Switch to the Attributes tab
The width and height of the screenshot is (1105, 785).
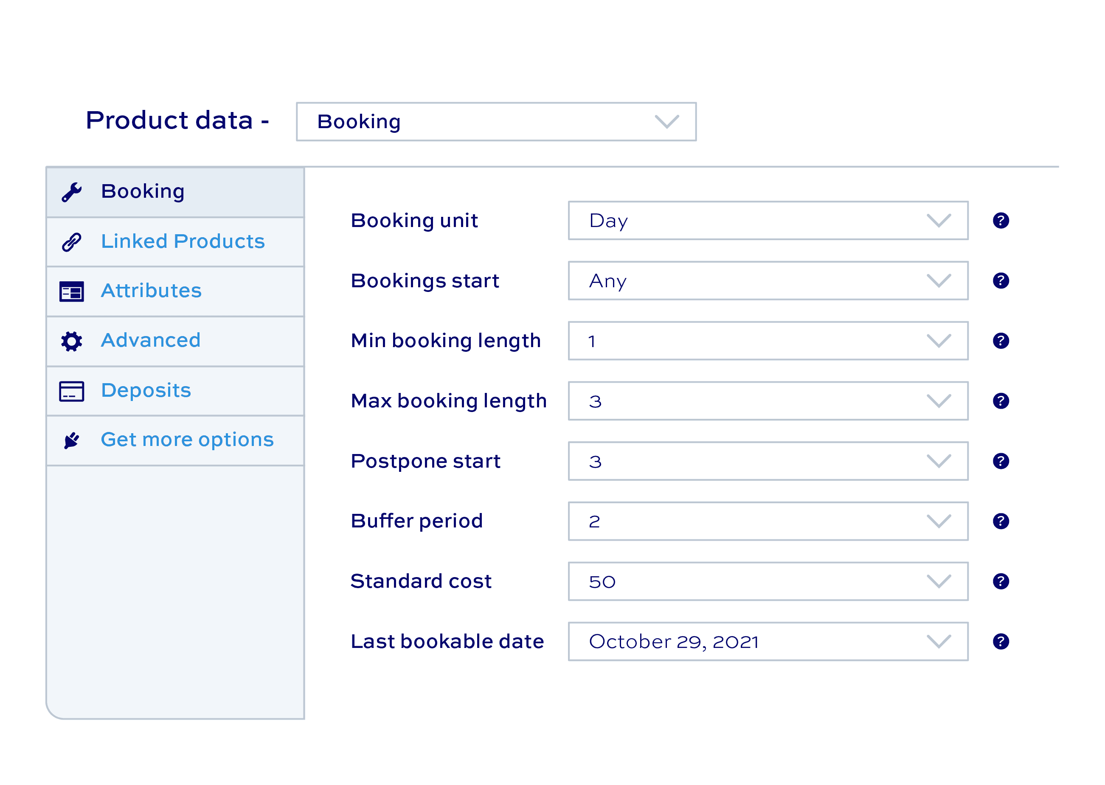pos(175,292)
